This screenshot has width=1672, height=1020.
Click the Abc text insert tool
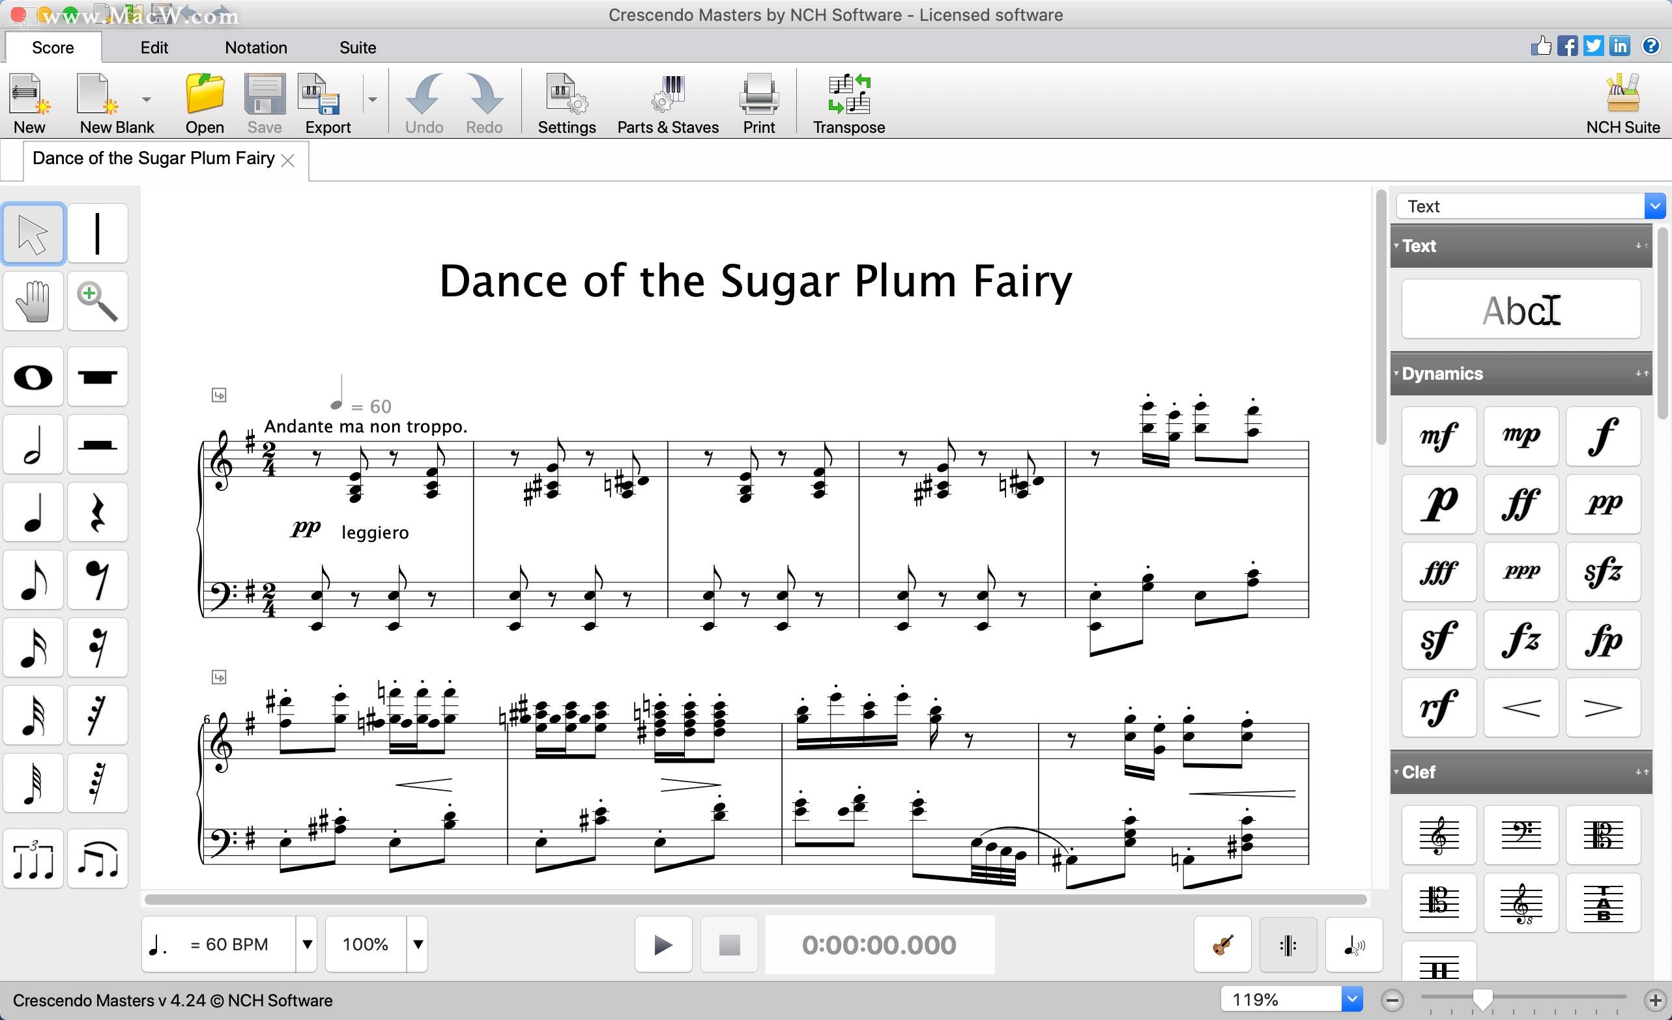pyautogui.click(x=1521, y=309)
